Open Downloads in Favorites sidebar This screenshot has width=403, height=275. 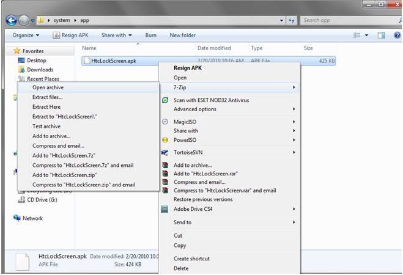click(40, 70)
